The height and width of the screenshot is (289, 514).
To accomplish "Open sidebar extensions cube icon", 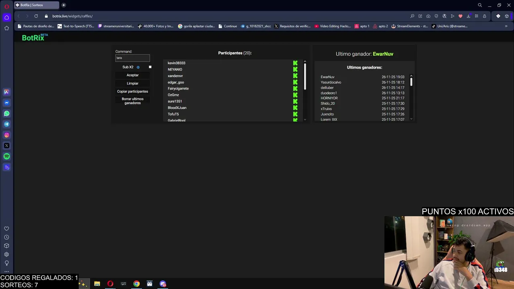I will coord(6,246).
